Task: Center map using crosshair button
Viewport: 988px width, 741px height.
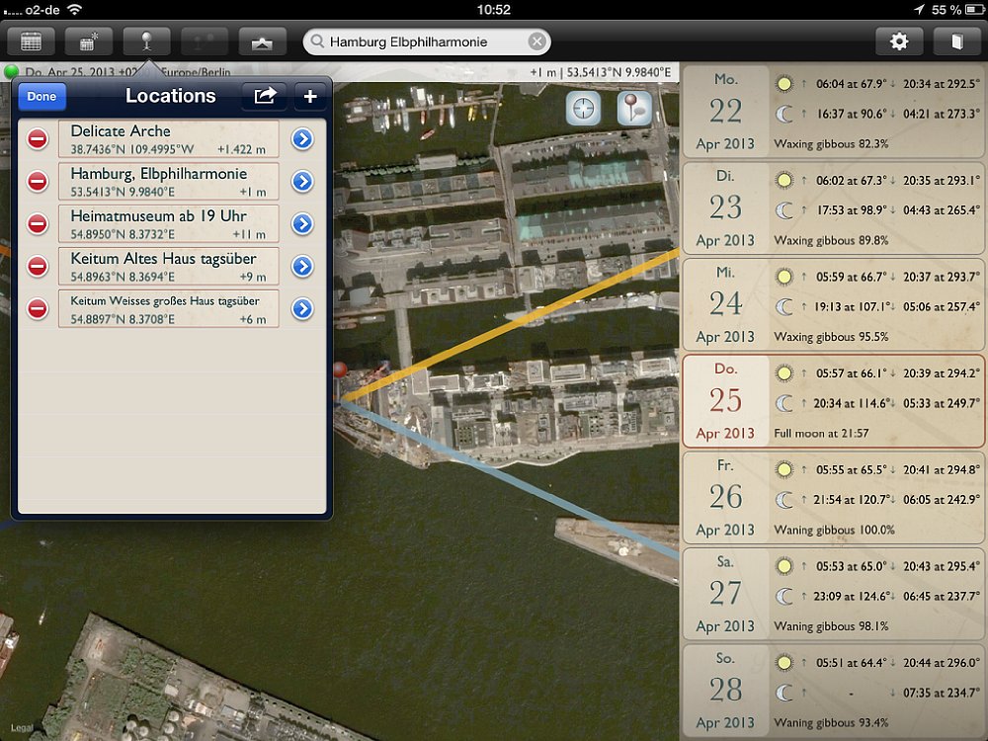Action: point(583,109)
